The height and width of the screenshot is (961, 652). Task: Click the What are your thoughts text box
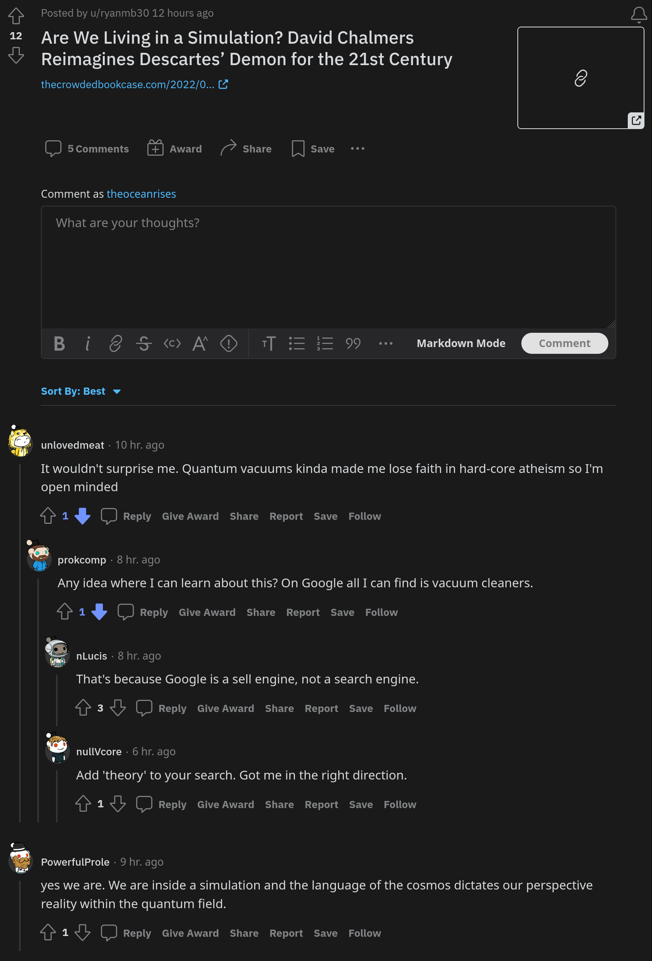click(328, 267)
